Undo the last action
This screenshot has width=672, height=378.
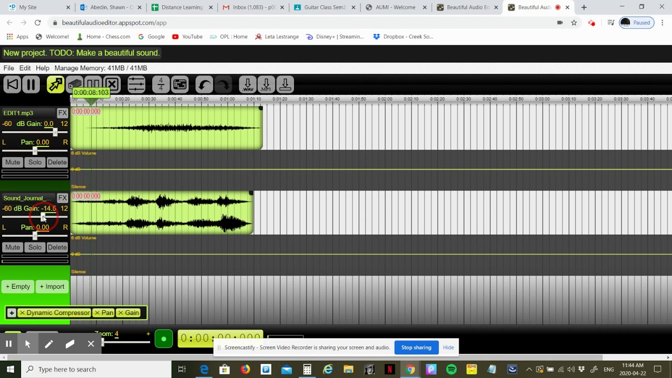(204, 85)
